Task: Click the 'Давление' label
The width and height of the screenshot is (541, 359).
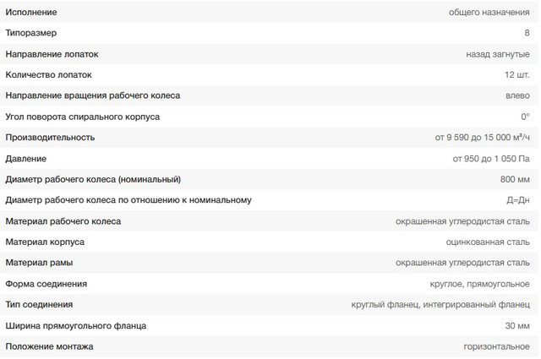Action: coord(26,158)
